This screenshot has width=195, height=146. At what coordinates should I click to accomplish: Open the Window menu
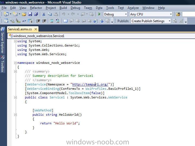148,8
